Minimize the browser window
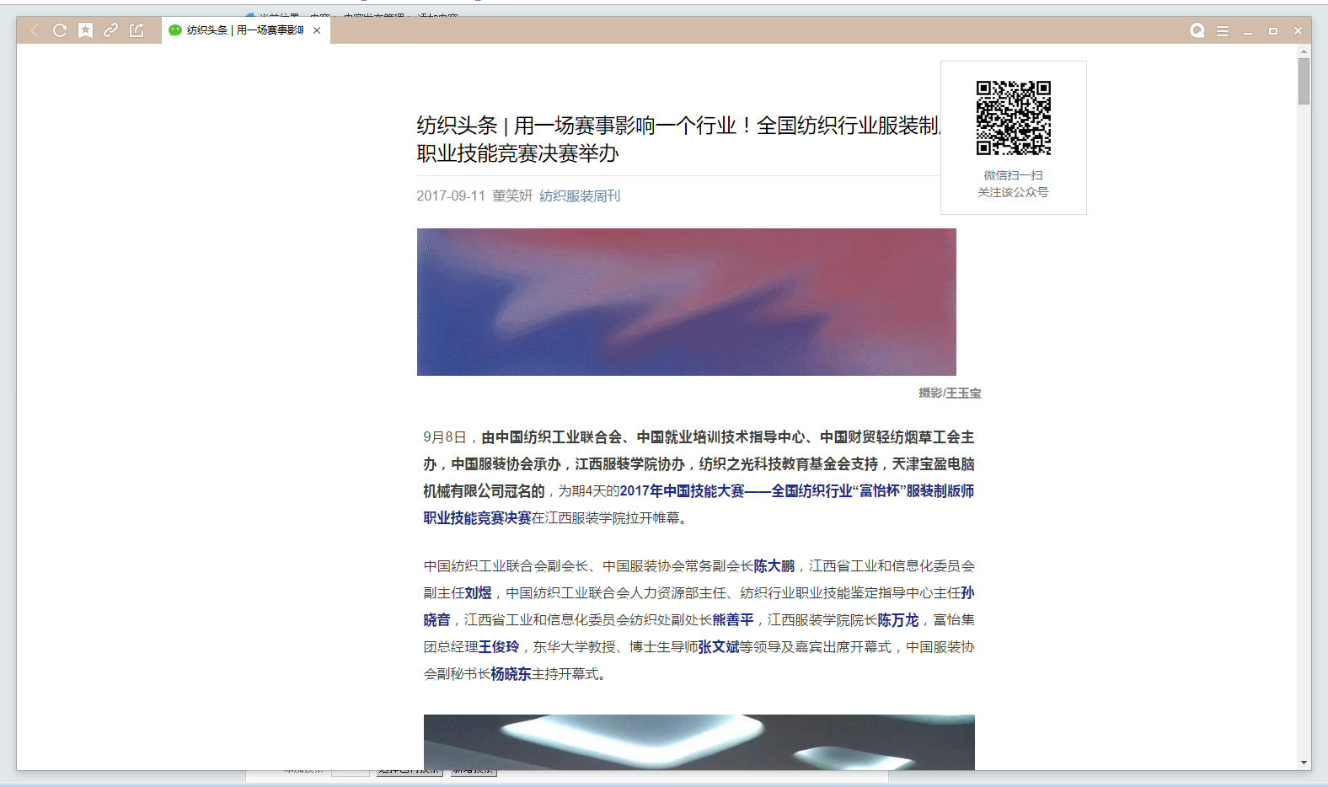The image size is (1328, 787). tap(1248, 31)
